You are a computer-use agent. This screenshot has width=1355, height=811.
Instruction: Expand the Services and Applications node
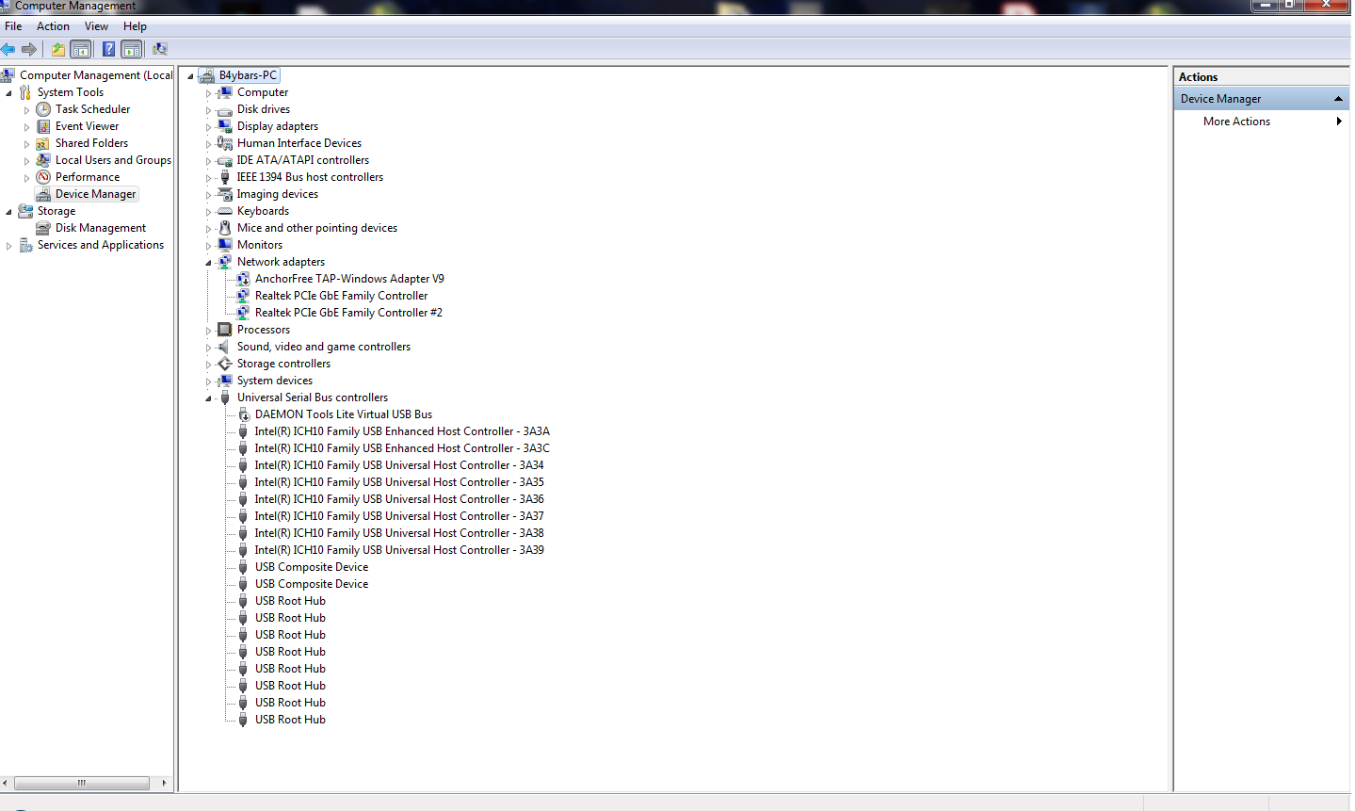[8, 246]
